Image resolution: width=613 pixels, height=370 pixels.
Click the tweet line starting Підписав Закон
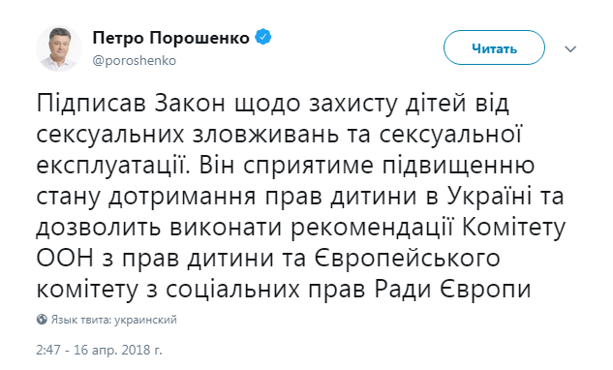point(273,104)
